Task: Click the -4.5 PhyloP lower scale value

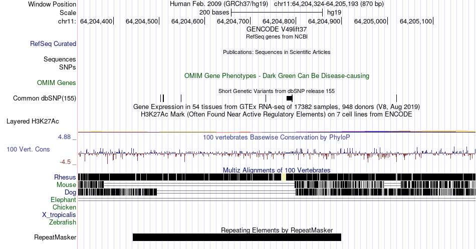Action: point(65,162)
